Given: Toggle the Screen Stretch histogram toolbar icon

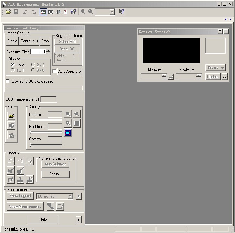Looking at the screenshot, I should tap(43, 12).
